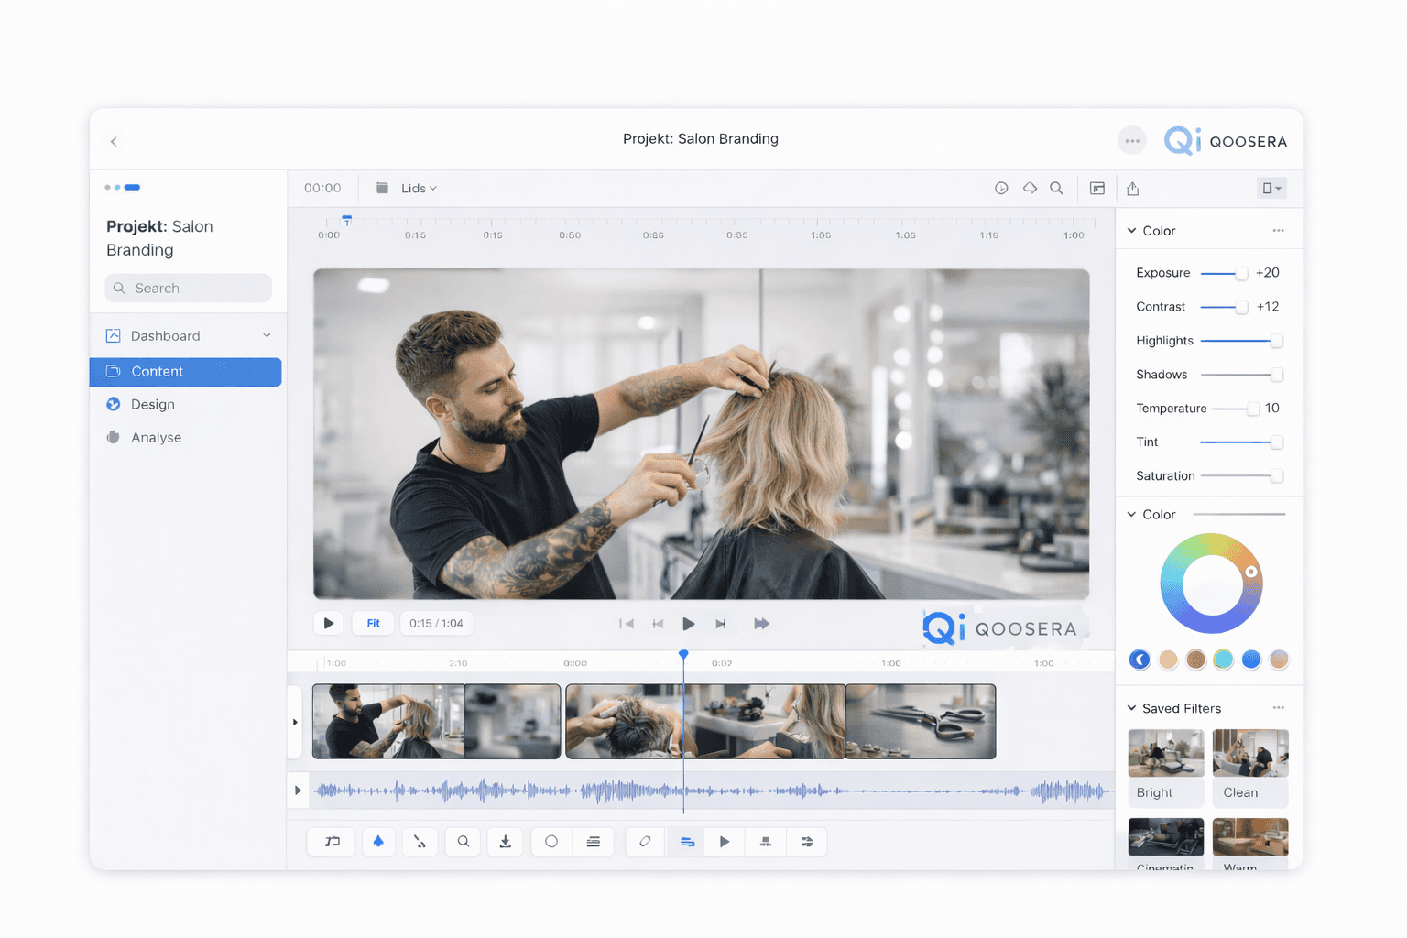Viewport: 1407px width, 938px height.
Task: Click the cloud sync icon
Action: point(1030,188)
